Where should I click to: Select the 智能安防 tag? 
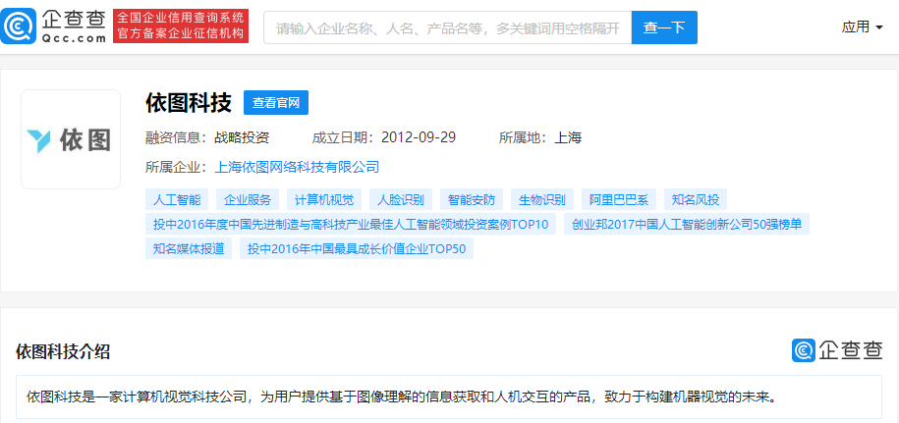pos(473,199)
